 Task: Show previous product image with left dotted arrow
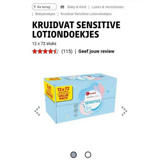[x=37, y=111]
